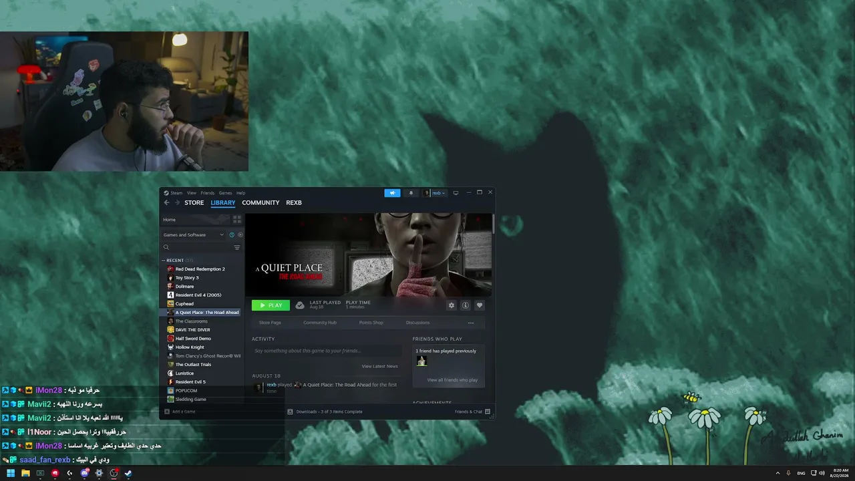
Task: Select DAVE THE DIVER in library
Action: (192, 330)
